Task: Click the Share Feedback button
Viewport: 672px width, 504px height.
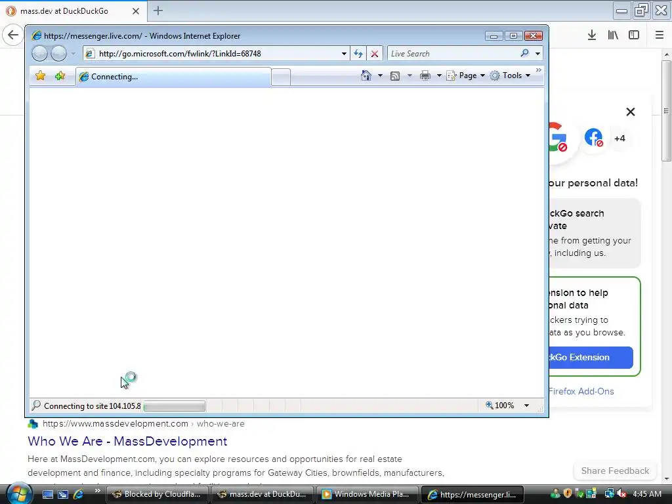Action: [615, 471]
